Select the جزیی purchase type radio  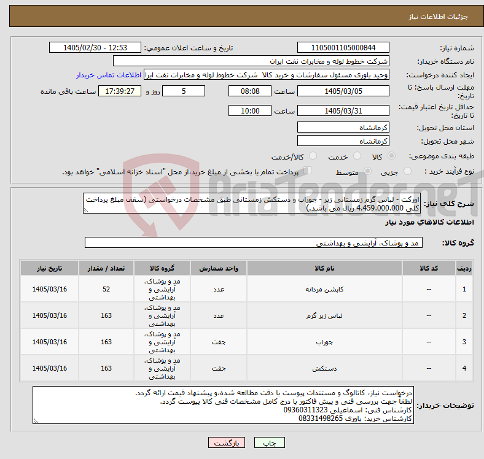pos(407,171)
